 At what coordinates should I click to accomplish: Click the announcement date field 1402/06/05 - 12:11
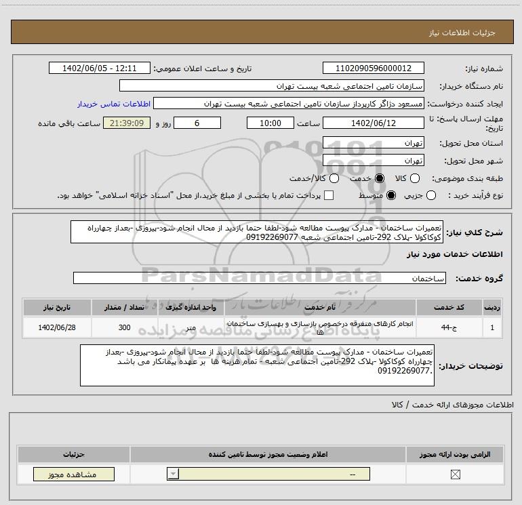(x=99, y=68)
